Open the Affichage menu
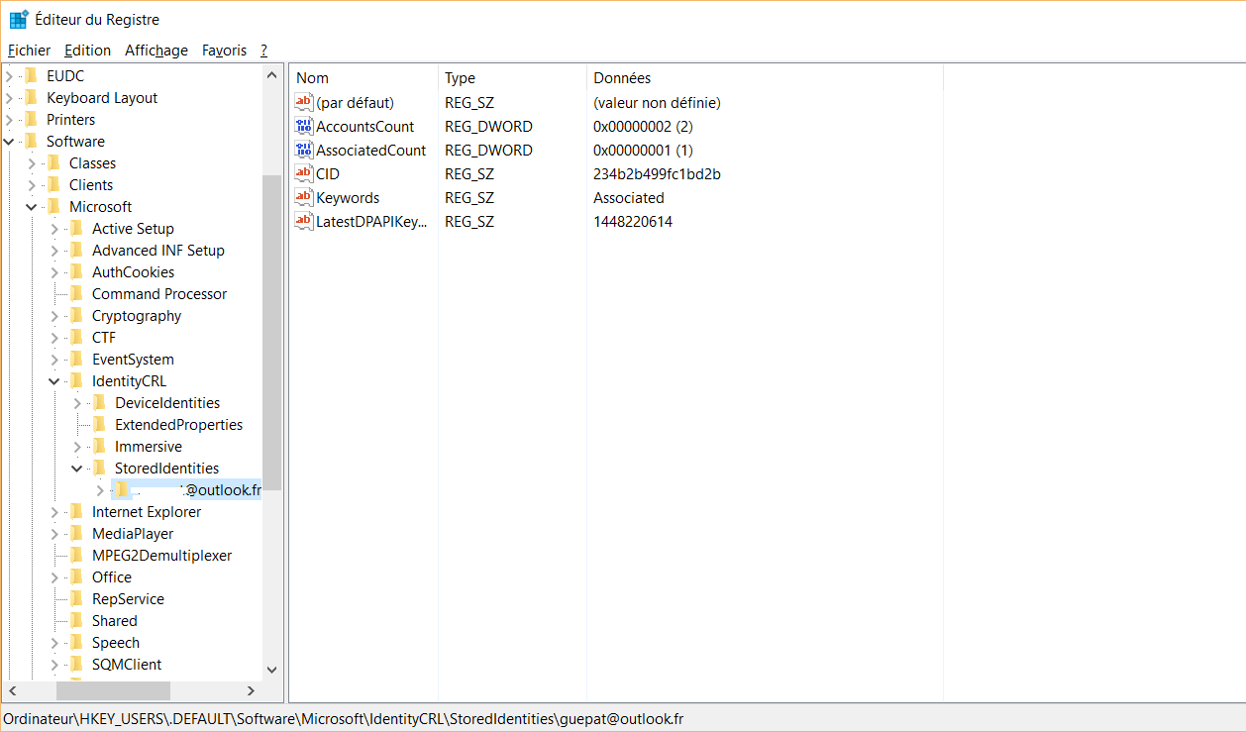 click(156, 51)
